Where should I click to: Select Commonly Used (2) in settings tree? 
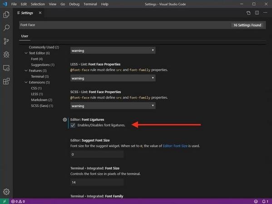coord(44,47)
